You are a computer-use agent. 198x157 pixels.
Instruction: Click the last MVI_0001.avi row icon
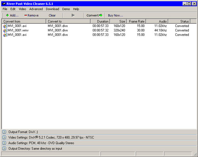tap(5, 35)
